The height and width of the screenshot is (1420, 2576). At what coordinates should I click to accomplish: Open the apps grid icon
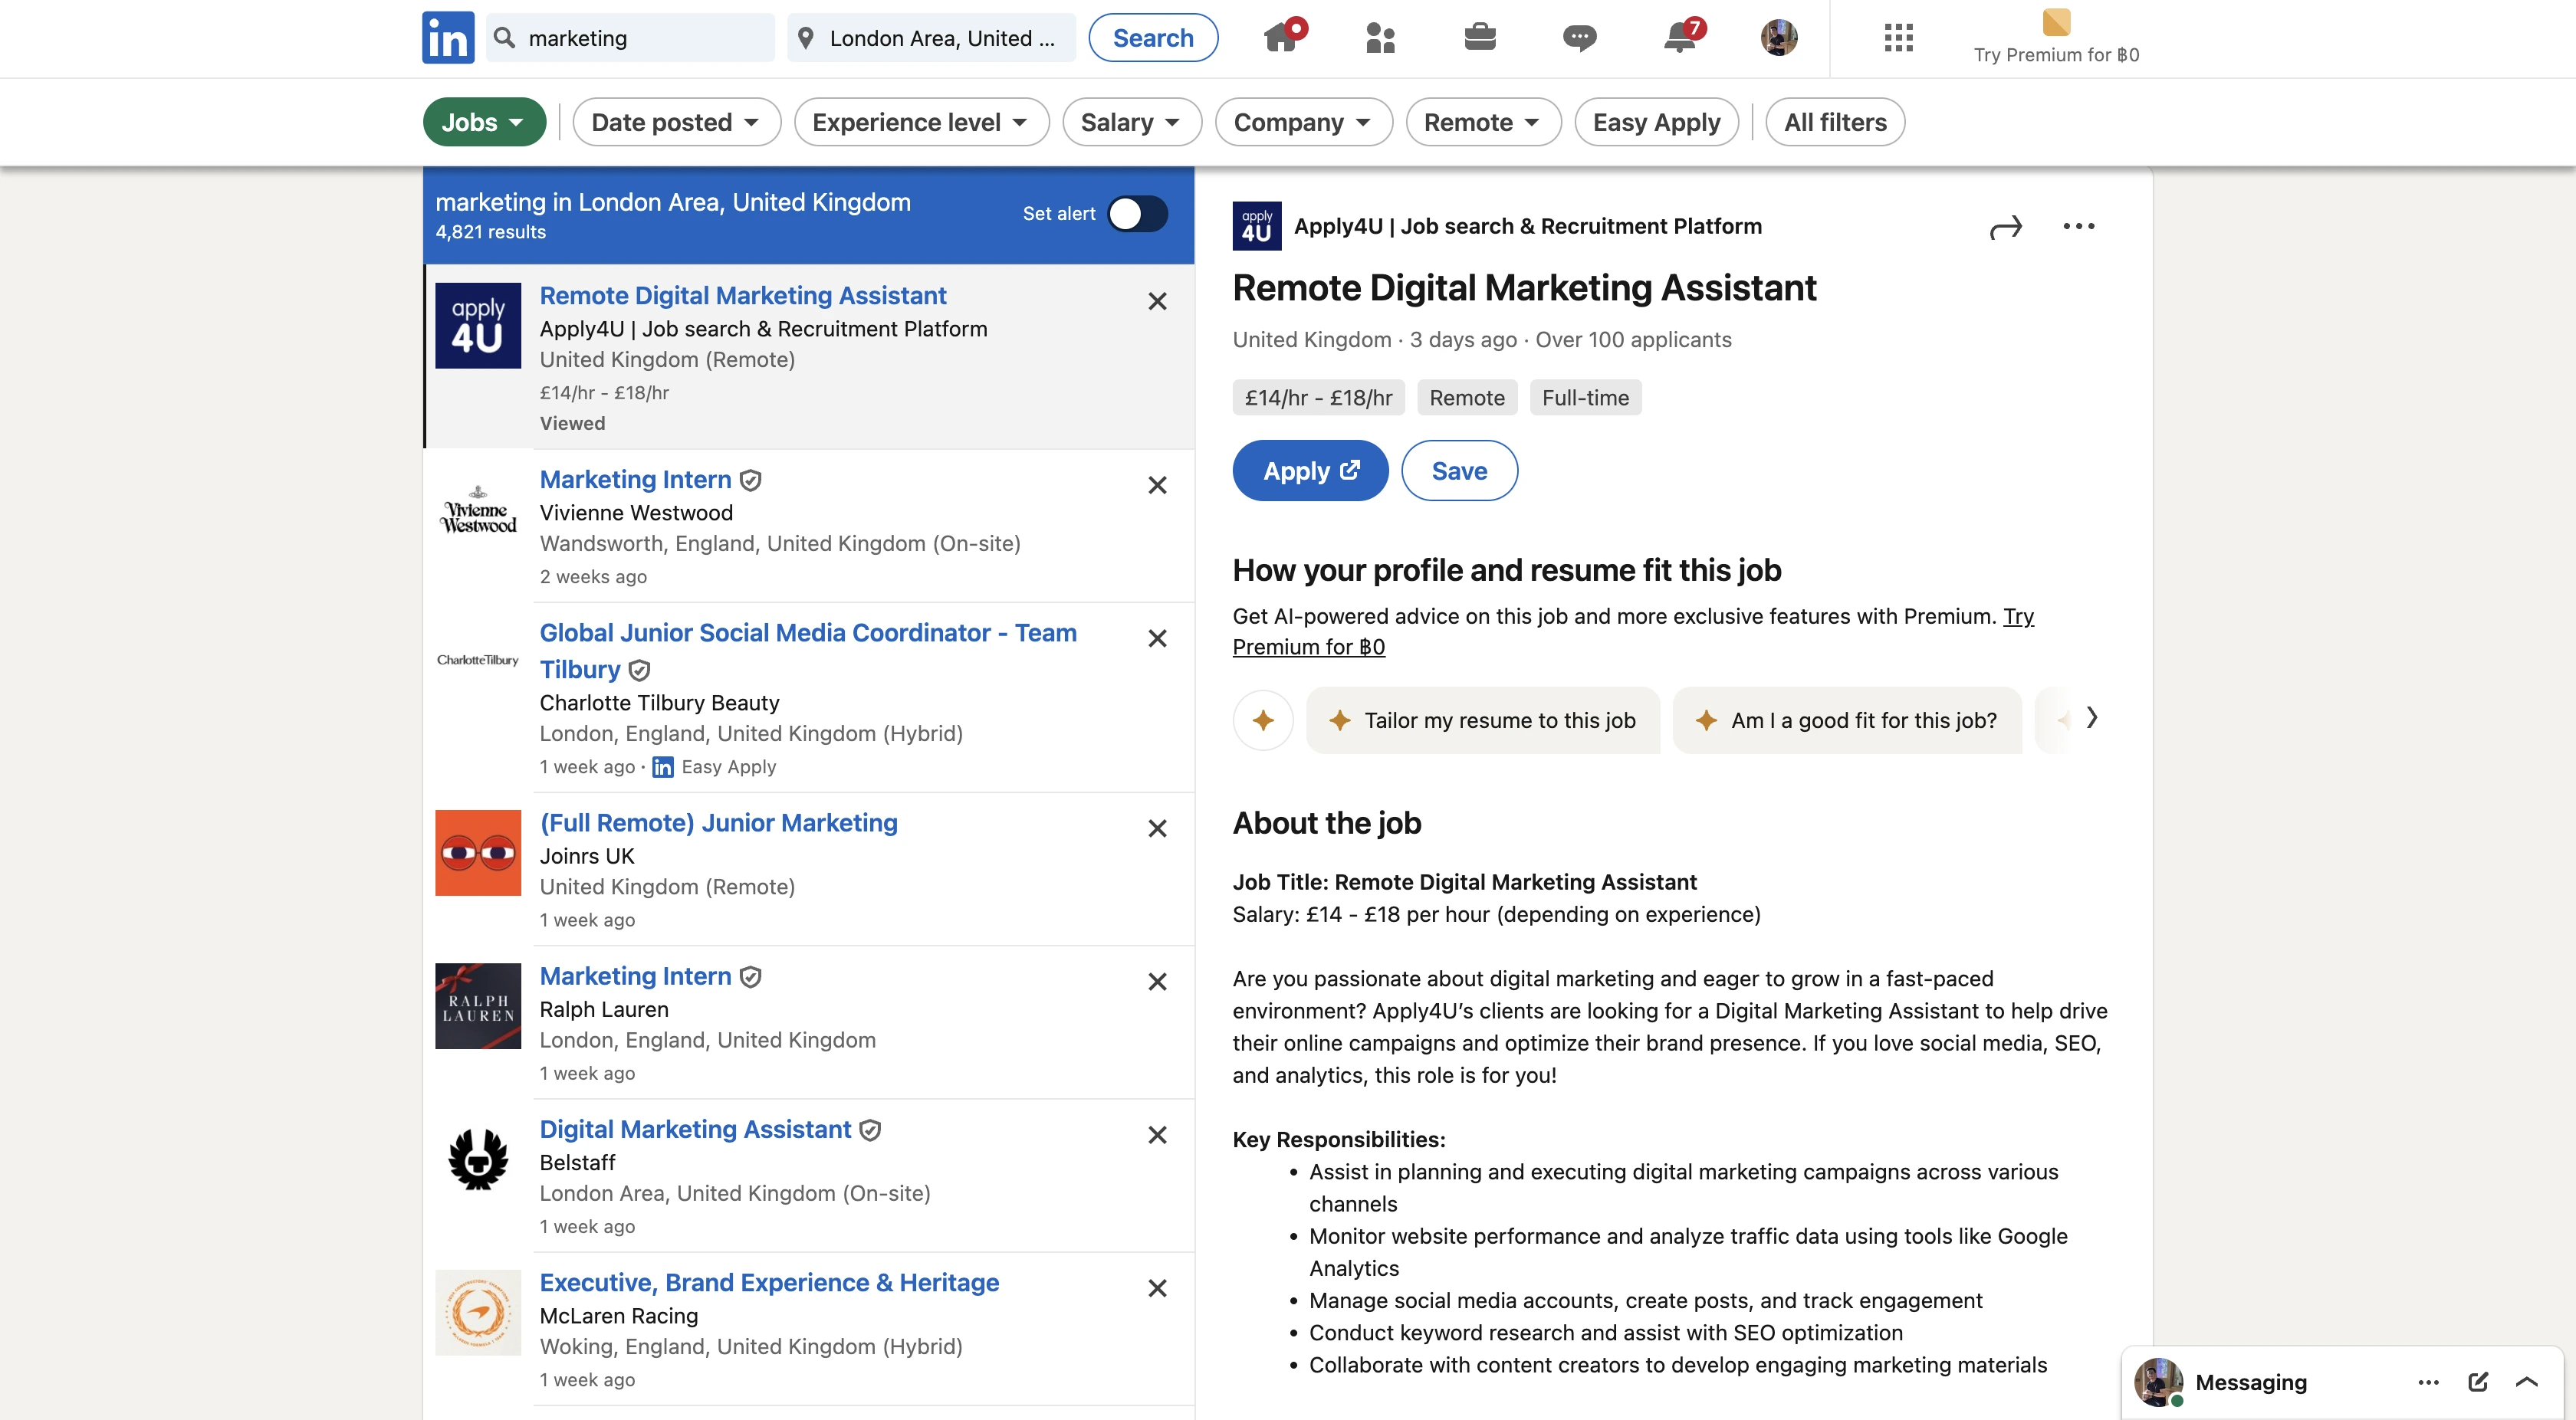coord(1897,38)
